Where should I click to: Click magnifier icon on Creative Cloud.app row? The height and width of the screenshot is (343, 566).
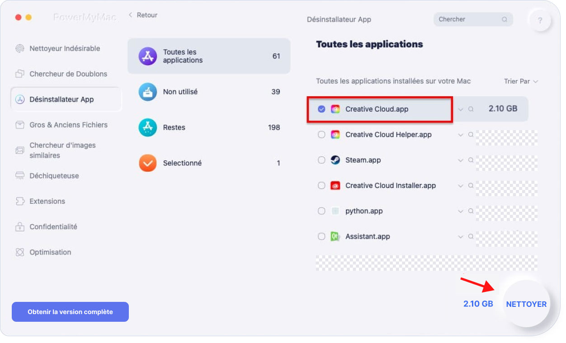[x=471, y=109]
